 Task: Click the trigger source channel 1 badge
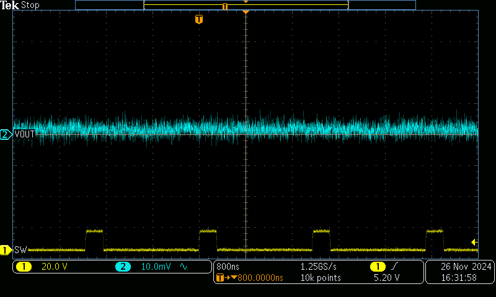point(377,267)
